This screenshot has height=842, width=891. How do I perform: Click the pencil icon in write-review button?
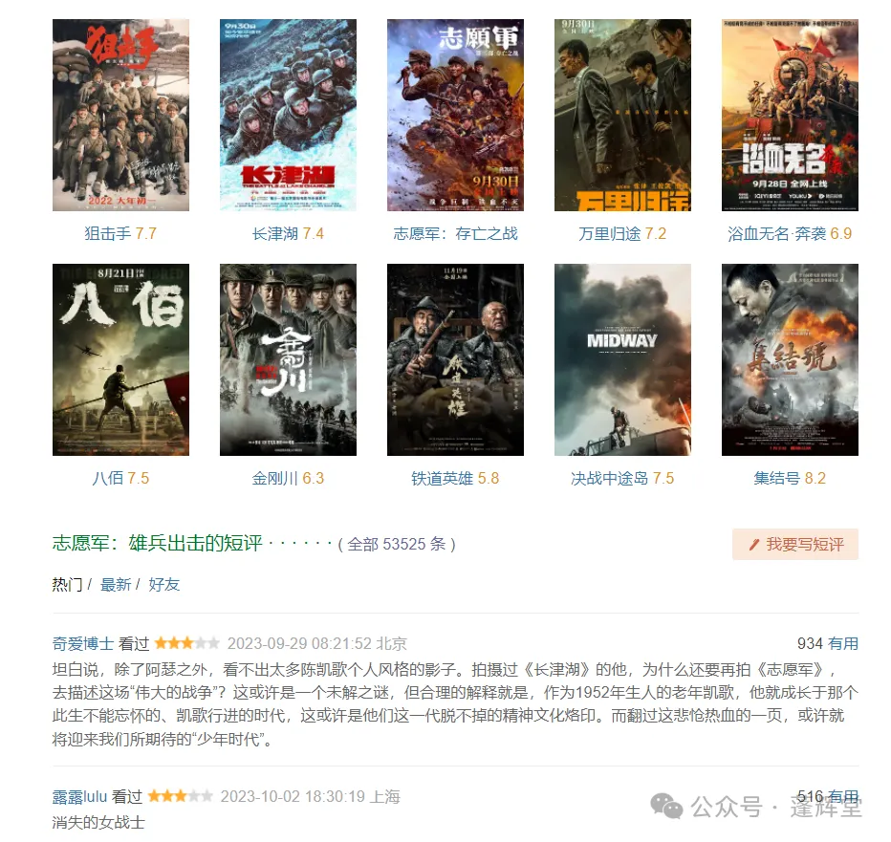click(x=754, y=545)
